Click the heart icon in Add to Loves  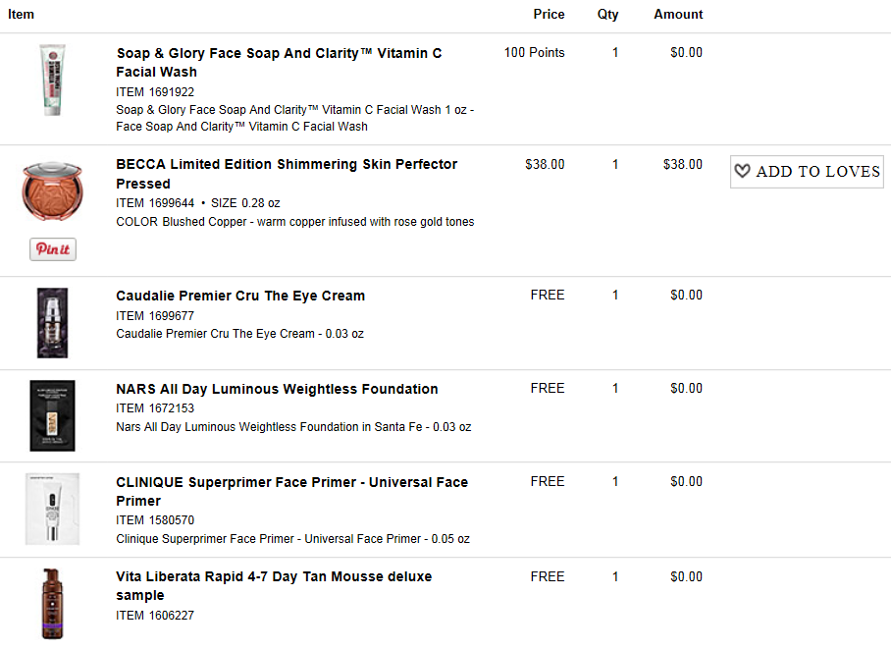click(x=742, y=171)
